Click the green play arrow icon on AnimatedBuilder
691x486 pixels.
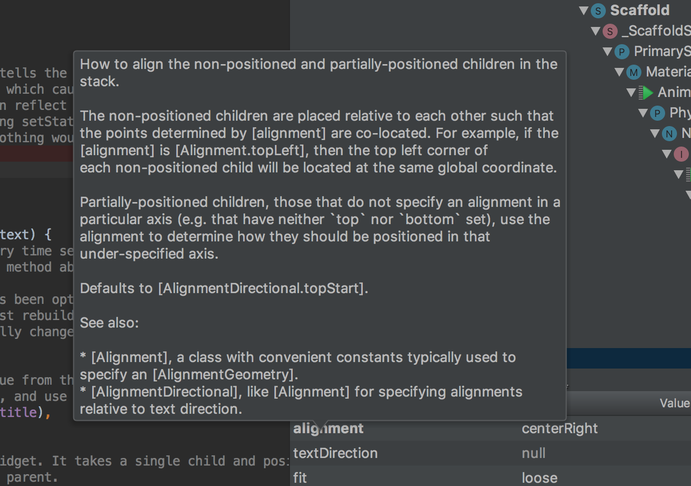coord(648,92)
